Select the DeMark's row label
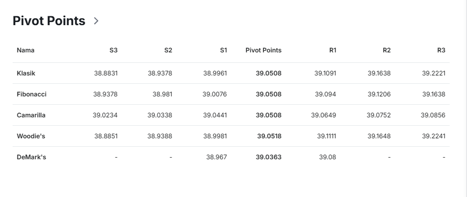Image resolution: width=467 pixels, height=197 pixels. (x=32, y=157)
